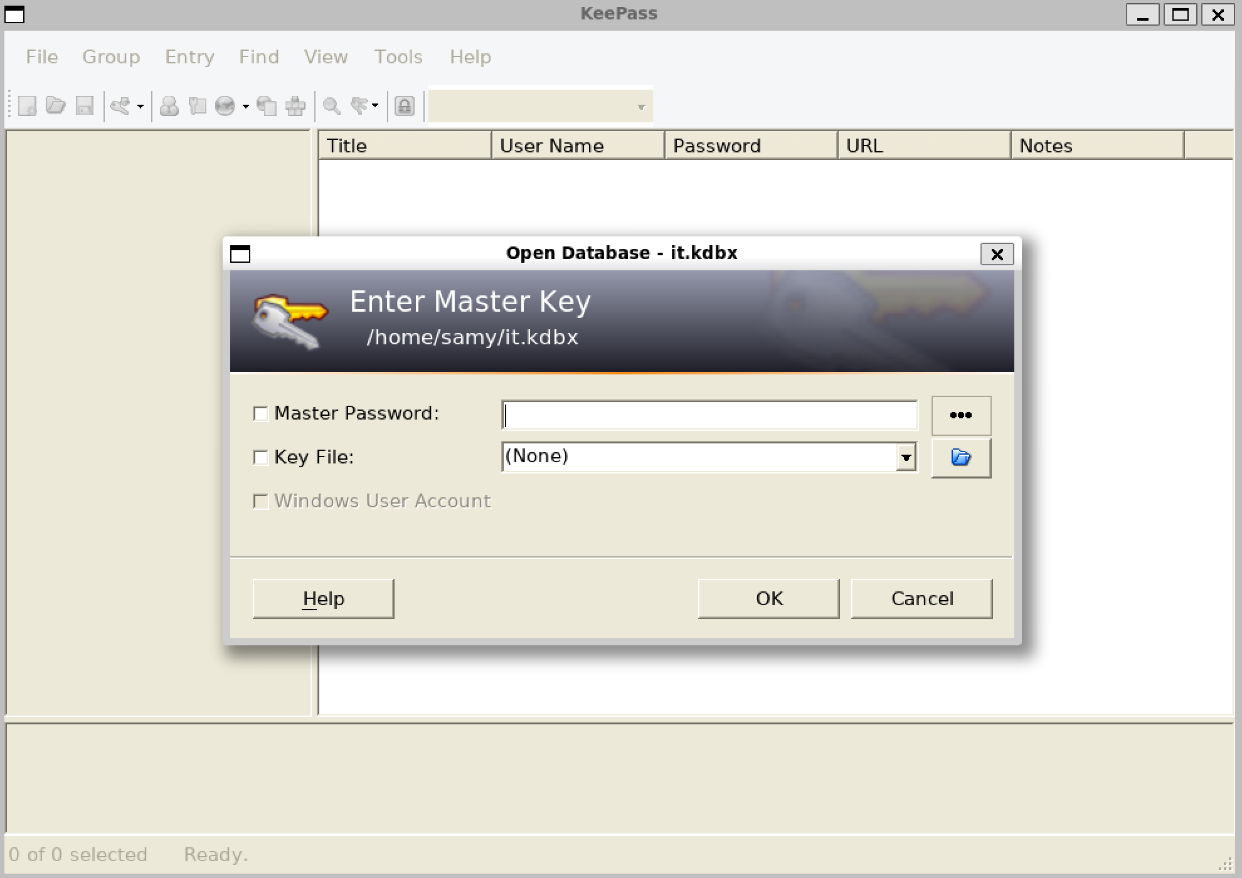
Task: Click the Copy Password toolbar icon
Action: point(198,106)
